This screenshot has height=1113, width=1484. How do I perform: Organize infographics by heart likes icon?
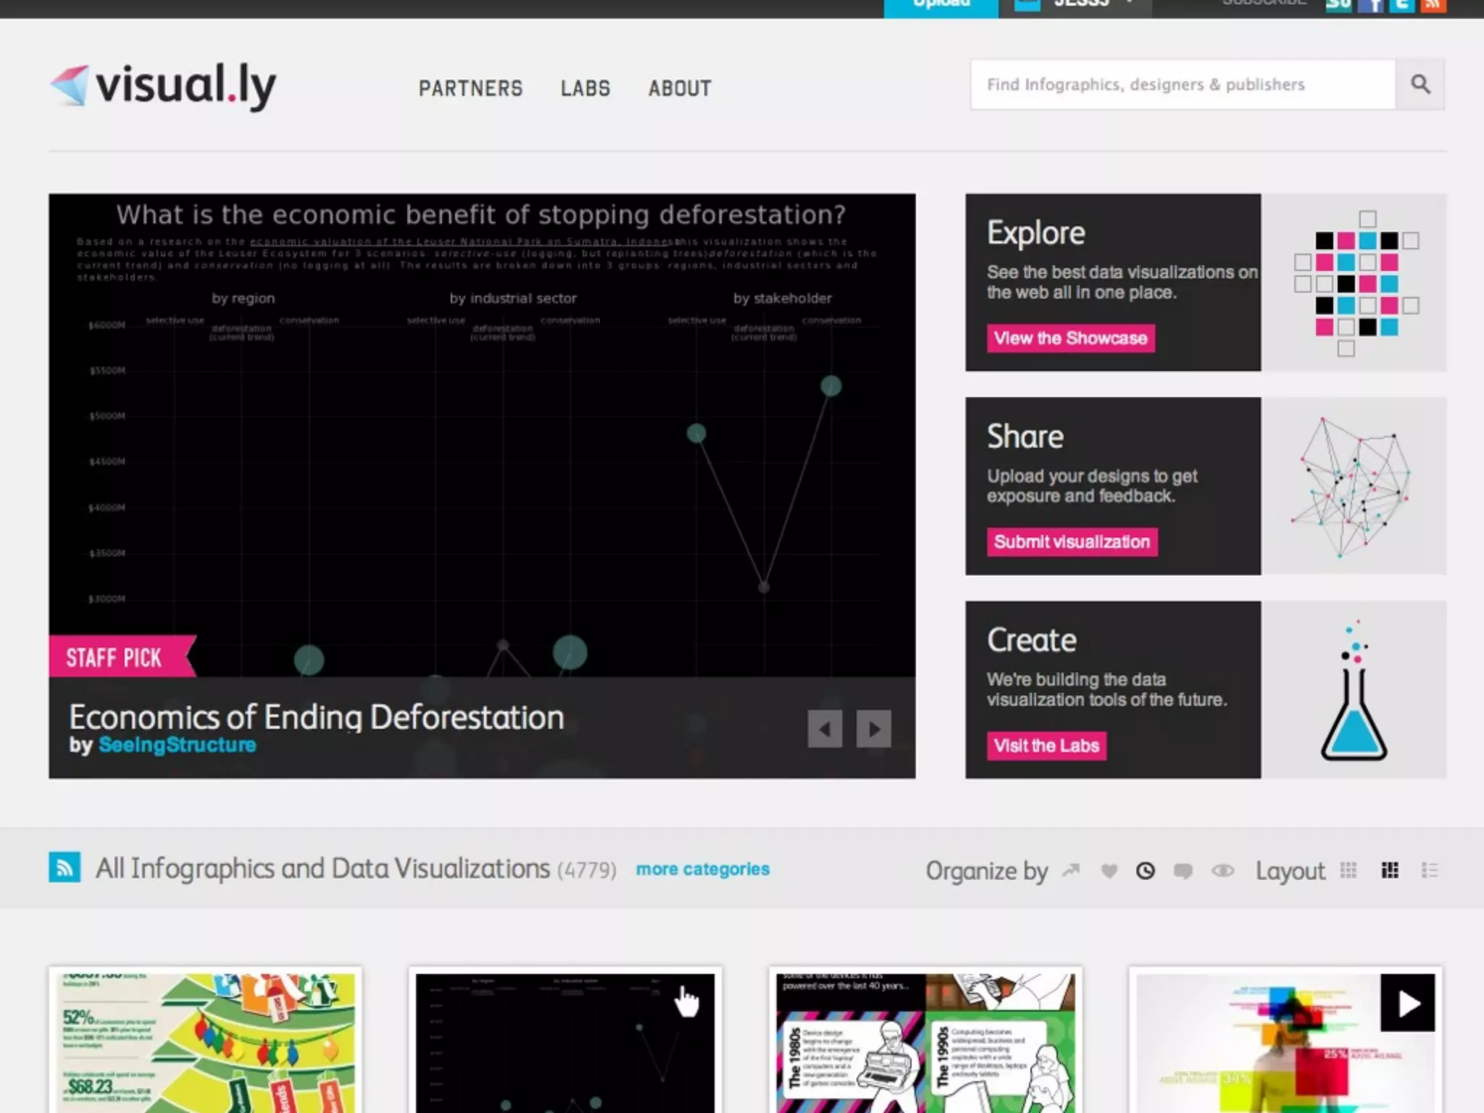(x=1109, y=870)
